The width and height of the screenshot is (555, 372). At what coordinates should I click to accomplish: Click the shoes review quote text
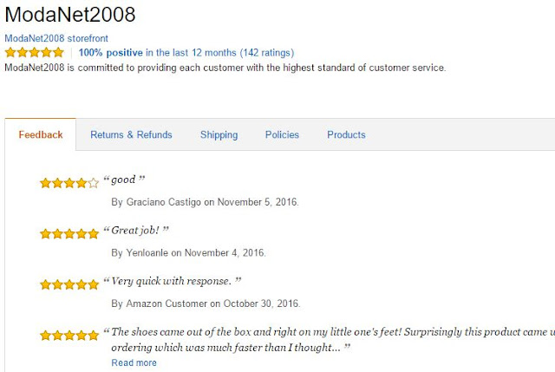330,332
